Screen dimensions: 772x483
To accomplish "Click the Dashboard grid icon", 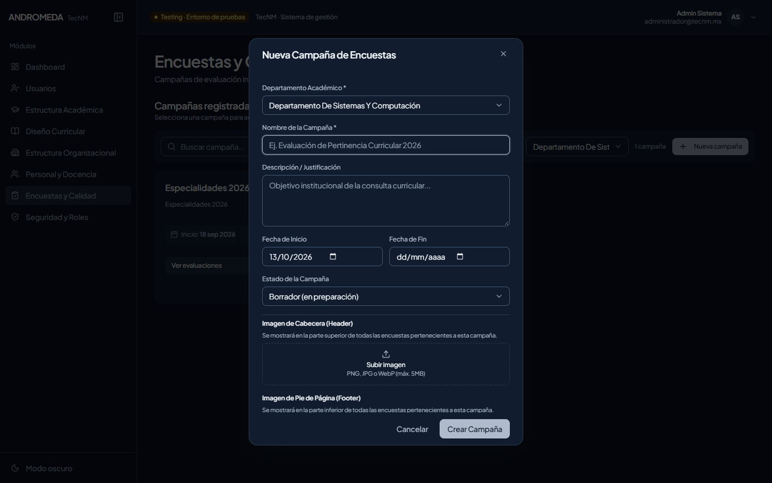I will 15,67.
